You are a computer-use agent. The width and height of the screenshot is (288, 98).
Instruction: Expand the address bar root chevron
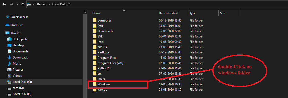point(33,4)
